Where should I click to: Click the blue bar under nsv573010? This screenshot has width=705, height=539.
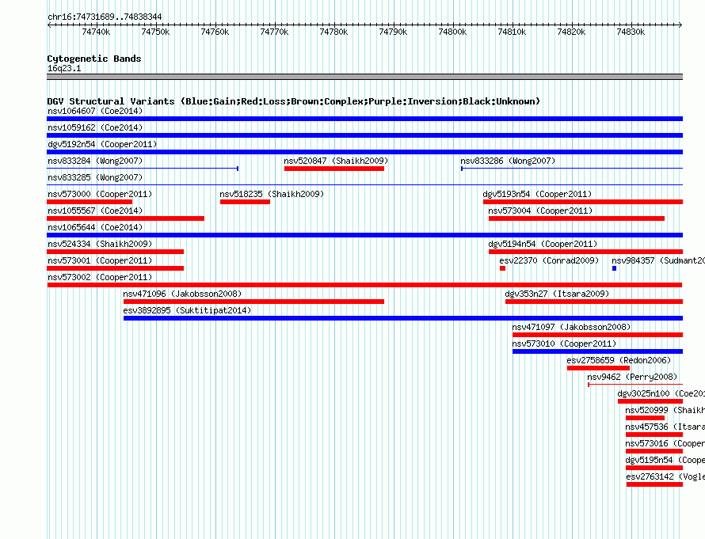pos(597,351)
